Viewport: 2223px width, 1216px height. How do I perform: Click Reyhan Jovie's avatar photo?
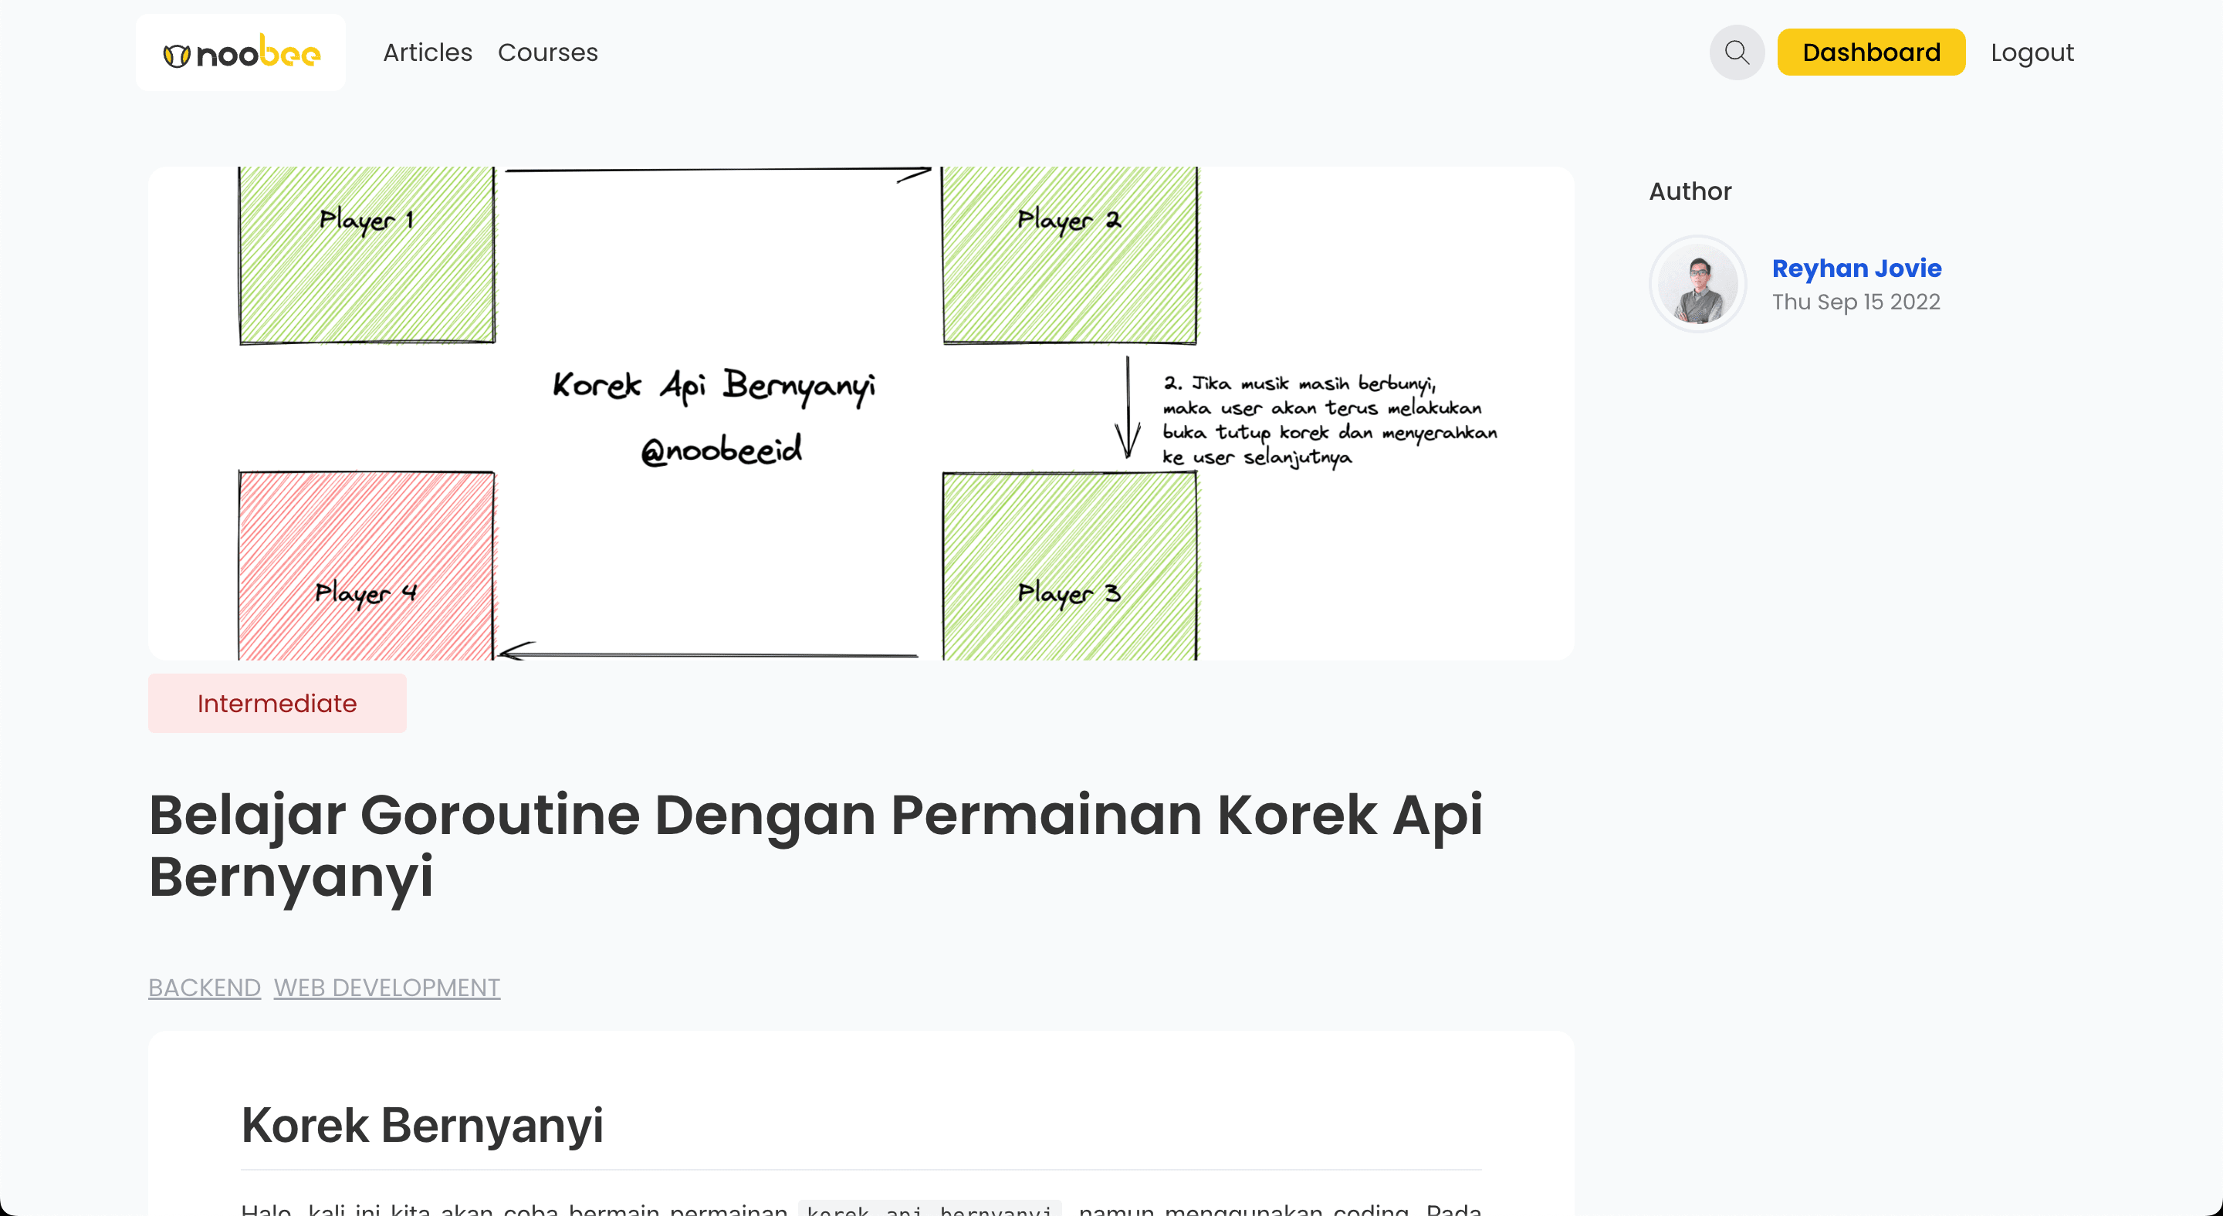coord(1697,284)
